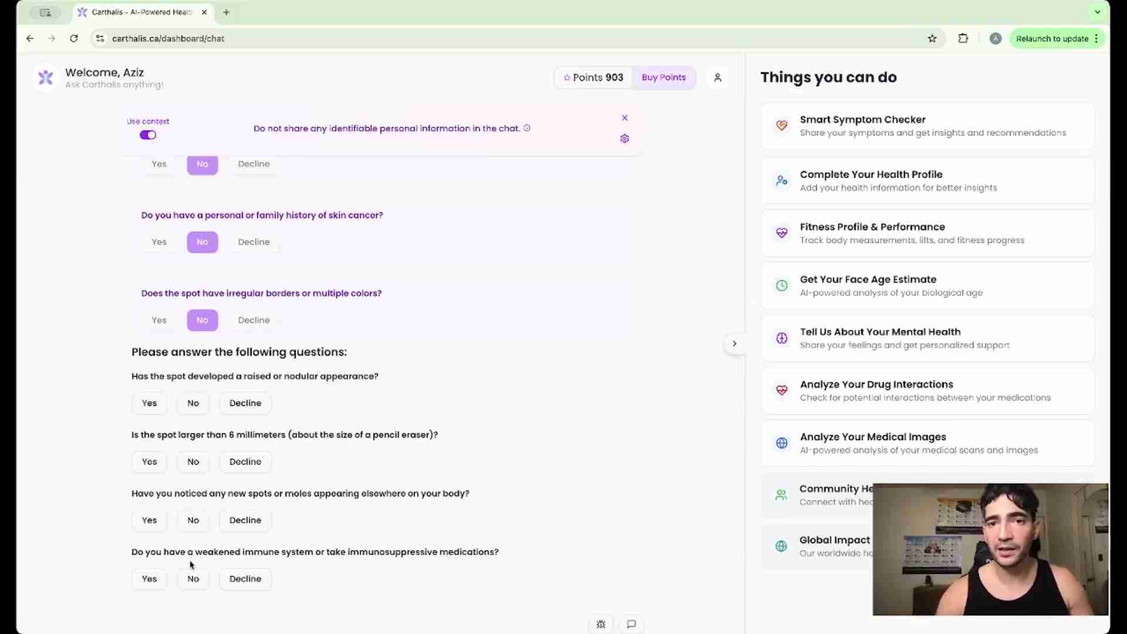The width and height of the screenshot is (1127, 634).
Task: Click the user profile icon
Action: click(x=717, y=77)
